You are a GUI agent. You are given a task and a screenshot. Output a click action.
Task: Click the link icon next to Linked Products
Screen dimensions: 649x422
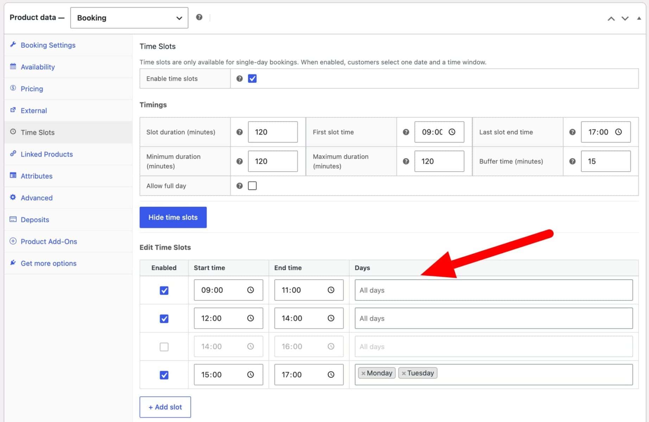(x=13, y=153)
